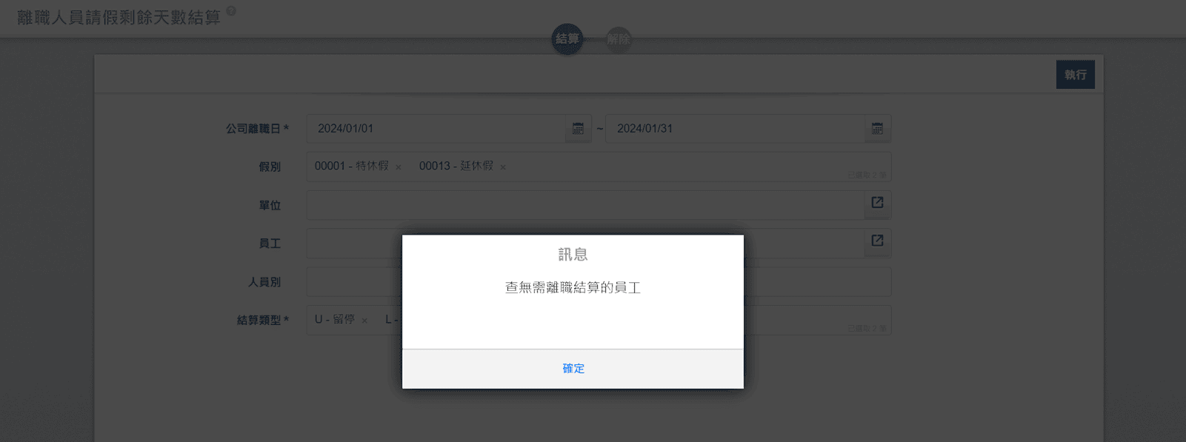The height and width of the screenshot is (442, 1186).
Task: Expand the 結算類型 multi-select field
Action: (x=815, y=320)
